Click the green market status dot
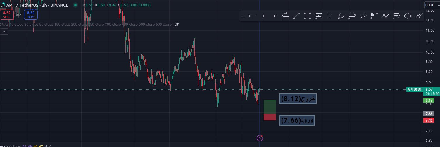This screenshot has height=147, width=440. (75, 5)
